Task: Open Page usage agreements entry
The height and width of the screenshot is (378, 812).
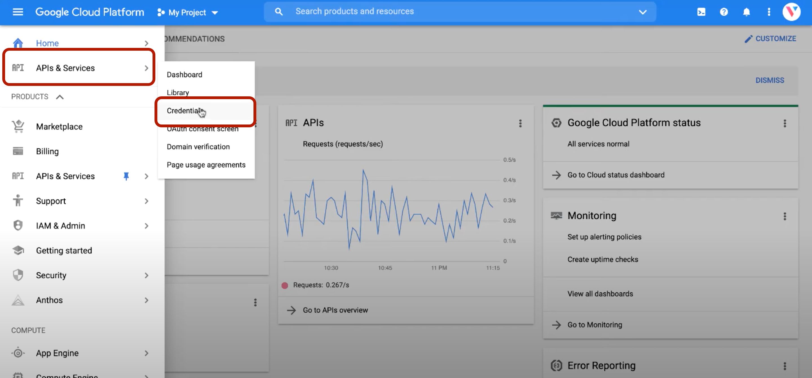Action: tap(206, 165)
